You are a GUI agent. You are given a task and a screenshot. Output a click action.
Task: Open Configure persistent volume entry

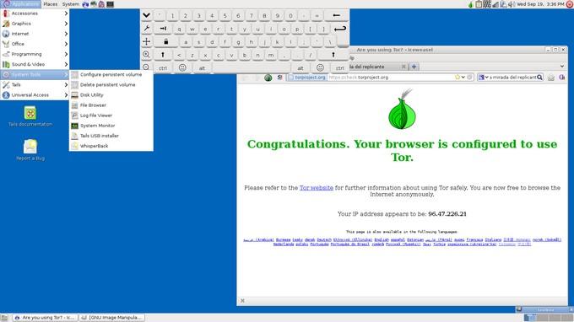[x=111, y=74]
